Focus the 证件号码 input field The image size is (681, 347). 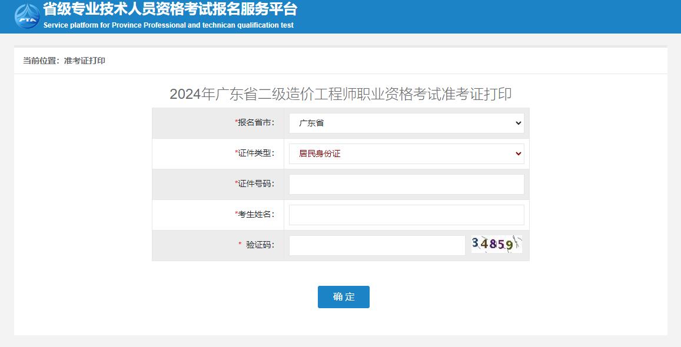407,184
